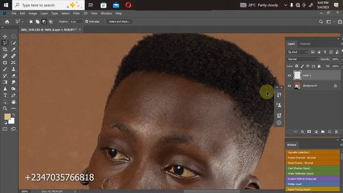This screenshot has height=193, width=343.
Task: Open the Info panel icon
Action: [x=279, y=123]
